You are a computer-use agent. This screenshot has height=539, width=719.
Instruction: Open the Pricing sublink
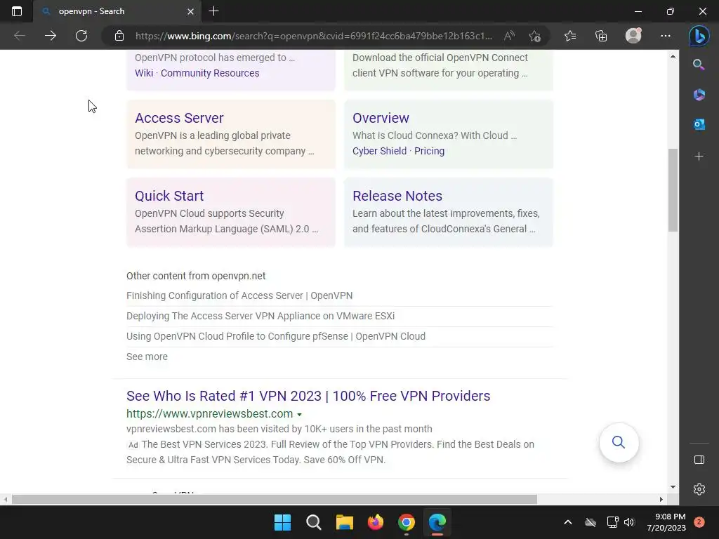point(429,151)
